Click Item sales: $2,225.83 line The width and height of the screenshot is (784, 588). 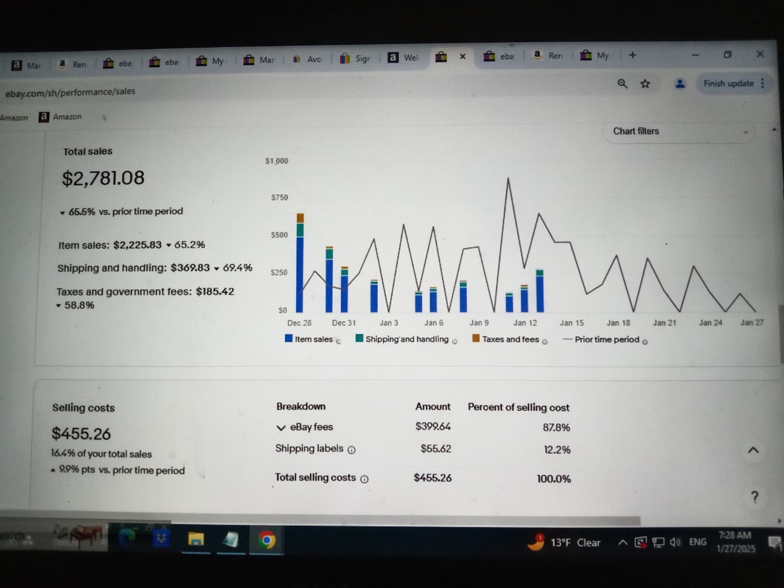click(131, 245)
